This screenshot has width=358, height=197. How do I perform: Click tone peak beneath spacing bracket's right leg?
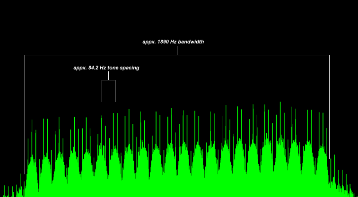tap(115, 156)
